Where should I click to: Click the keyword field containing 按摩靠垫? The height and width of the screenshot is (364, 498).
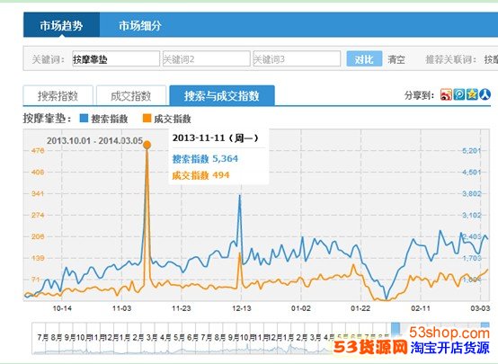[116, 58]
